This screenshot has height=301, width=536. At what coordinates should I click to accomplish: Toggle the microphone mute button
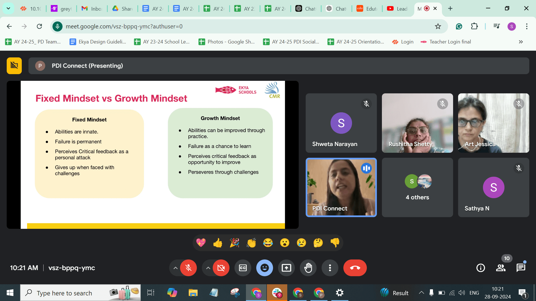pos(188,268)
